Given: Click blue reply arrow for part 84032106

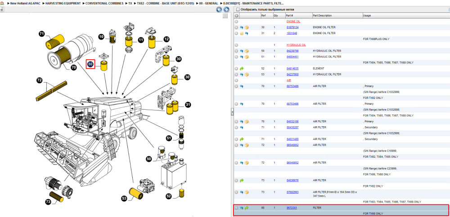Looking at the screenshot, I should tap(242, 122).
